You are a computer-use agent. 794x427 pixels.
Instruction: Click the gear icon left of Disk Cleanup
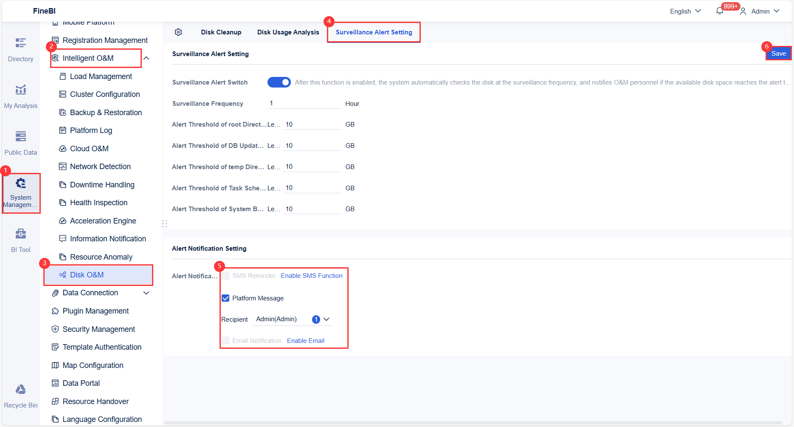pos(178,32)
